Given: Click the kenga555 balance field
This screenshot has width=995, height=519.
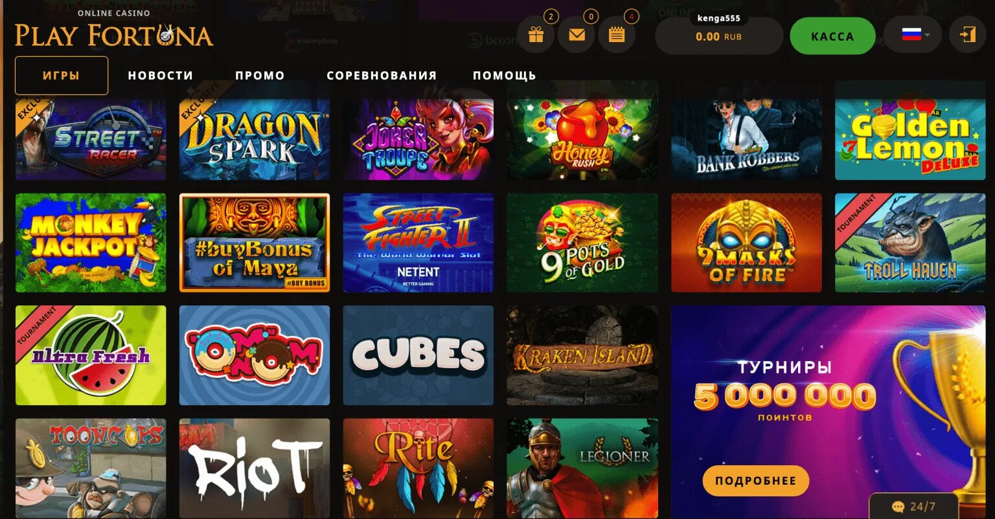Looking at the screenshot, I should (719, 36).
